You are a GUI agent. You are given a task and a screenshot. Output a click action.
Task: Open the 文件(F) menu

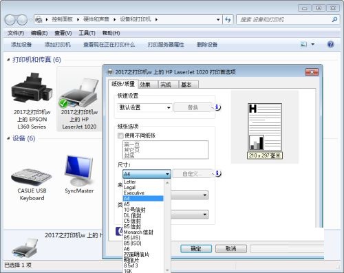(16, 33)
